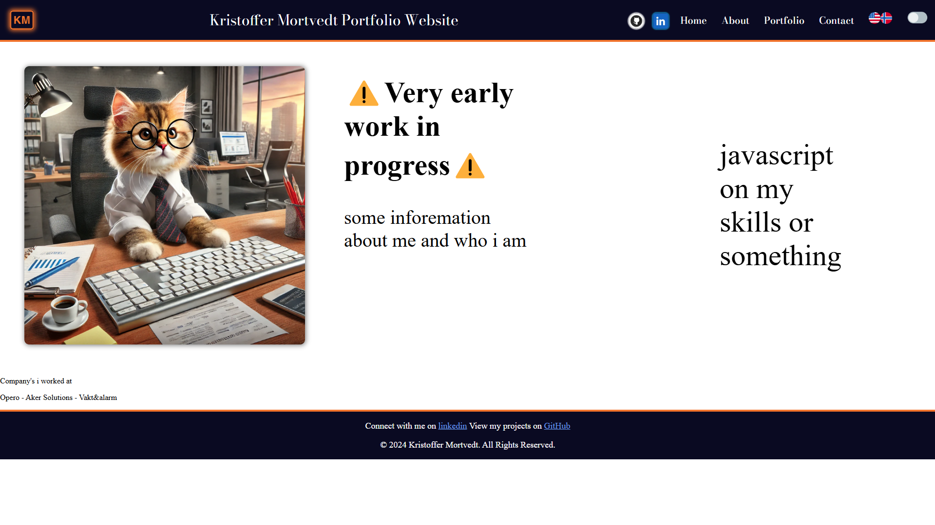Viewport: 935px width, 525px height.
Task: Click the "some inforemation about me" paragraph
Action: coord(435,229)
